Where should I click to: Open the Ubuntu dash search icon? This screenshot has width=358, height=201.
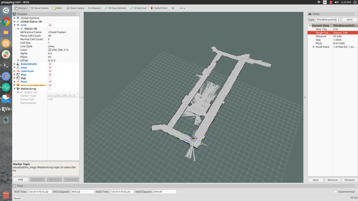[6, 11]
